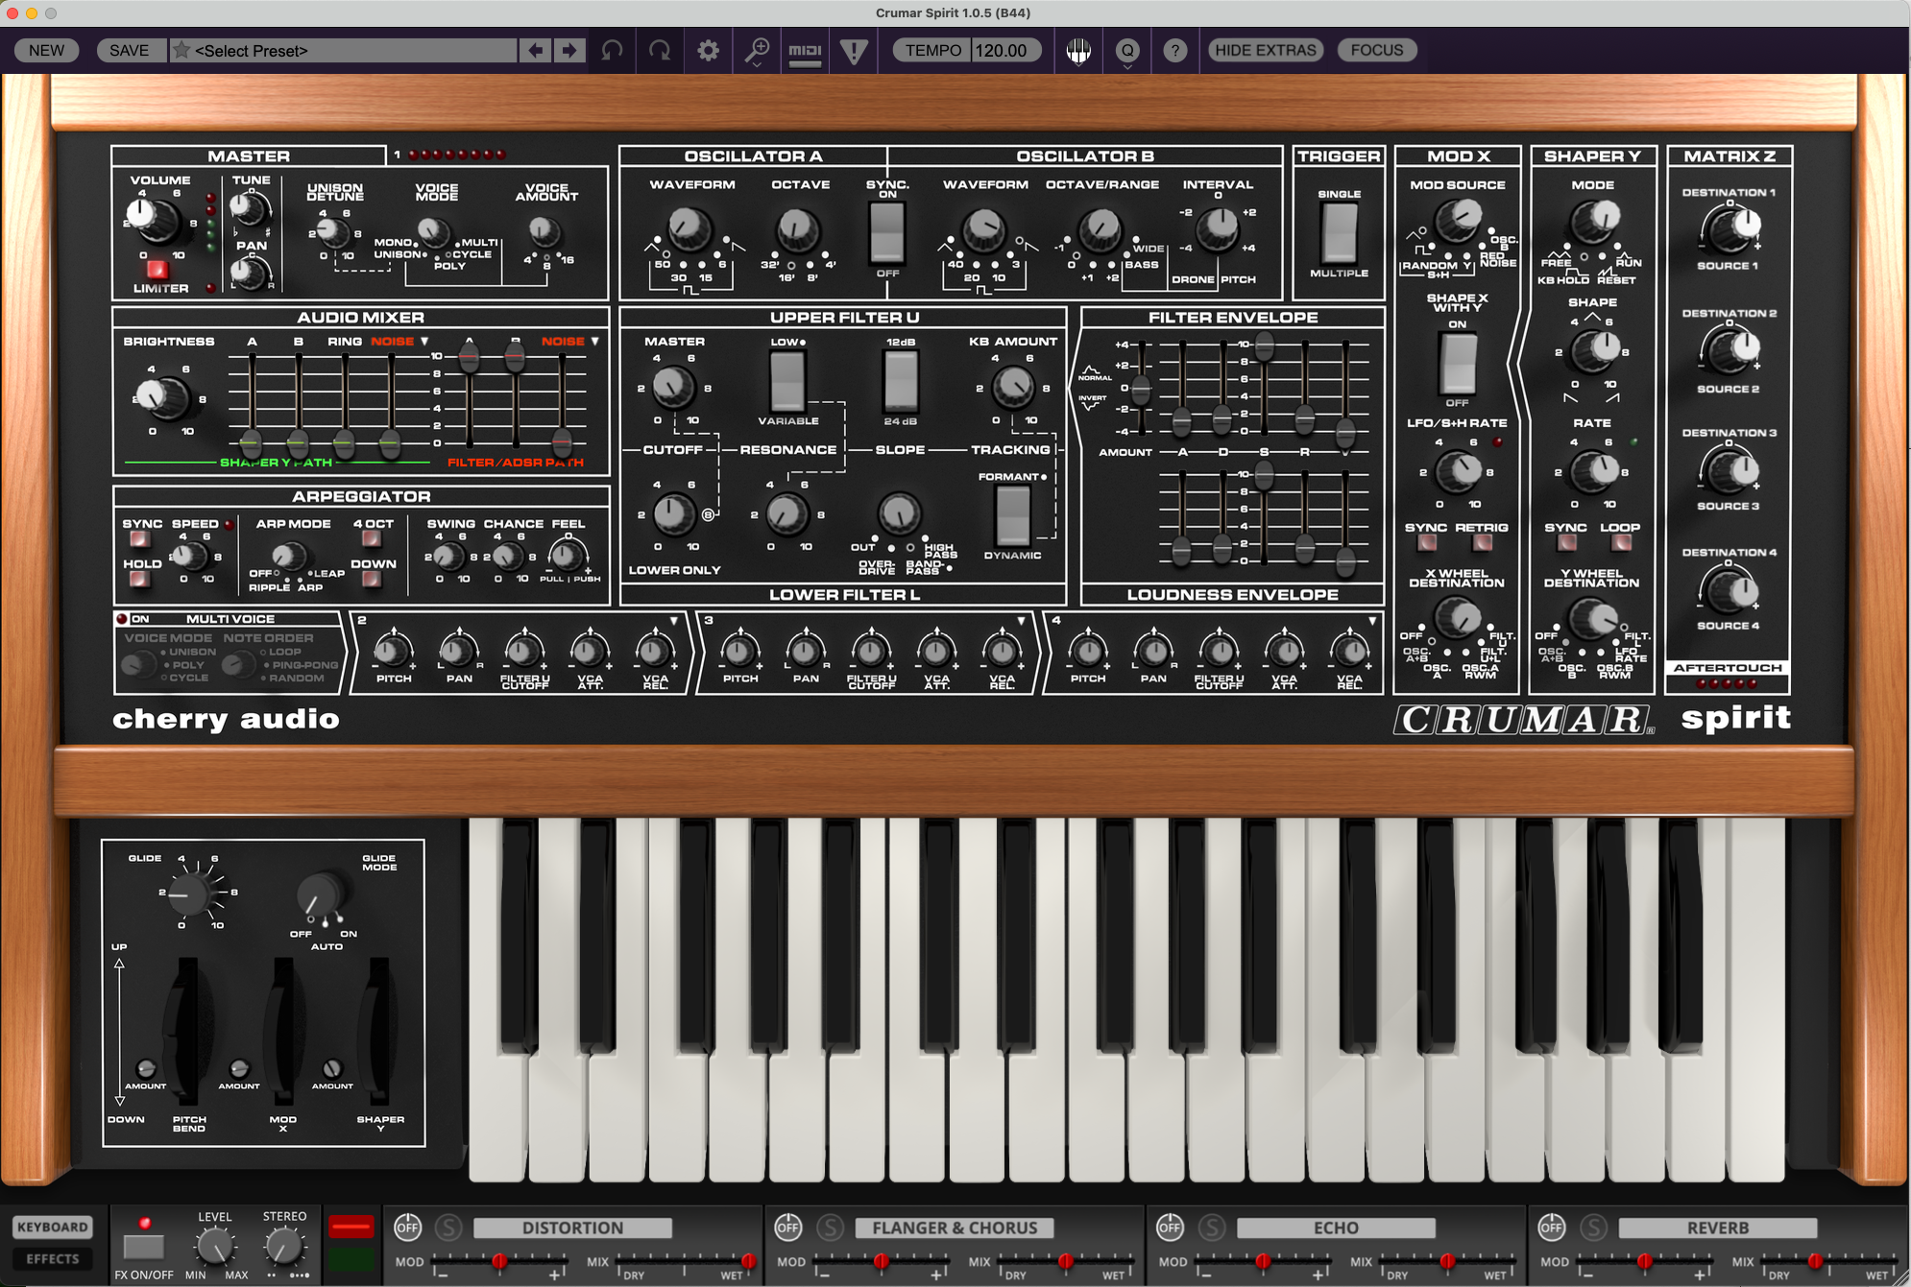Expand the Shaper Y path NOISE dropdown arrow
1911x1287 pixels.
(424, 341)
